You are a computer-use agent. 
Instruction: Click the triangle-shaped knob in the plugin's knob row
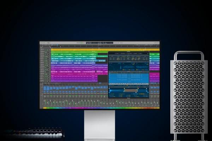click(128, 59)
